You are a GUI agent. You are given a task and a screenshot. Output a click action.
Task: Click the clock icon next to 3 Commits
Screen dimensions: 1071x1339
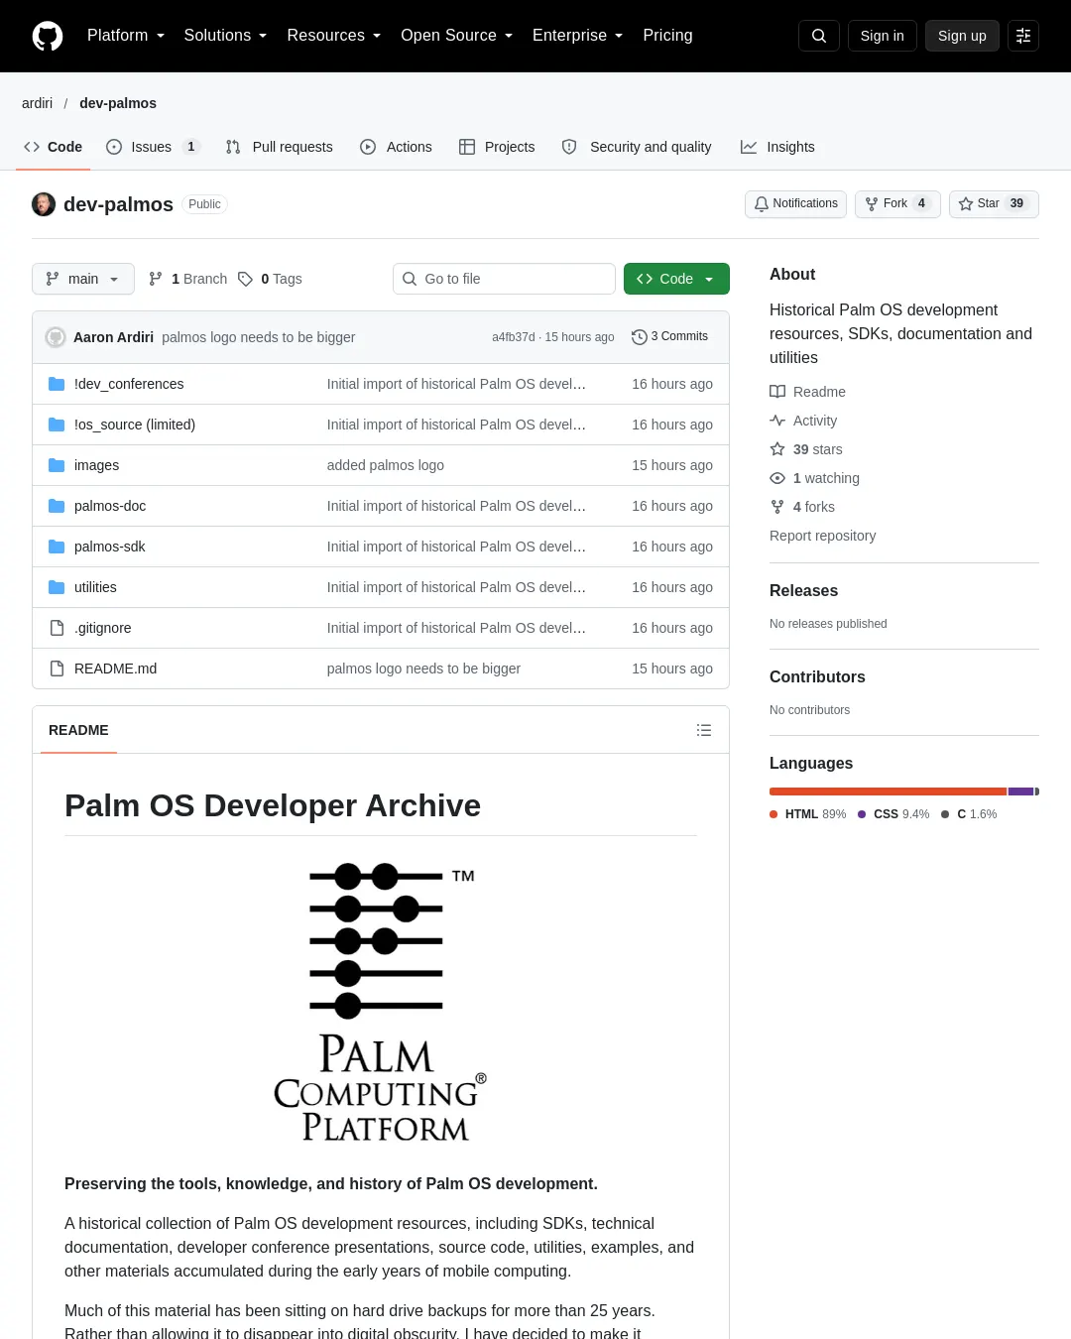point(640,337)
